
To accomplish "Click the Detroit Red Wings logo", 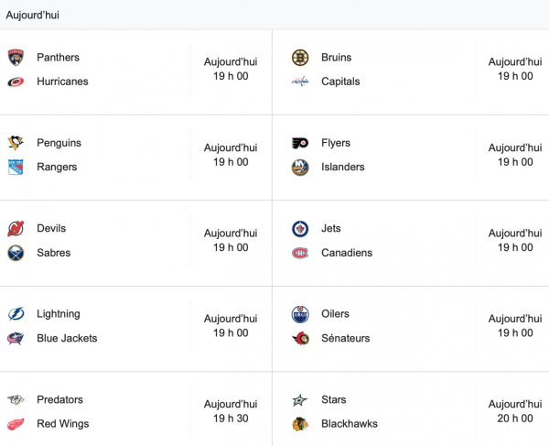I will pyautogui.click(x=16, y=424).
